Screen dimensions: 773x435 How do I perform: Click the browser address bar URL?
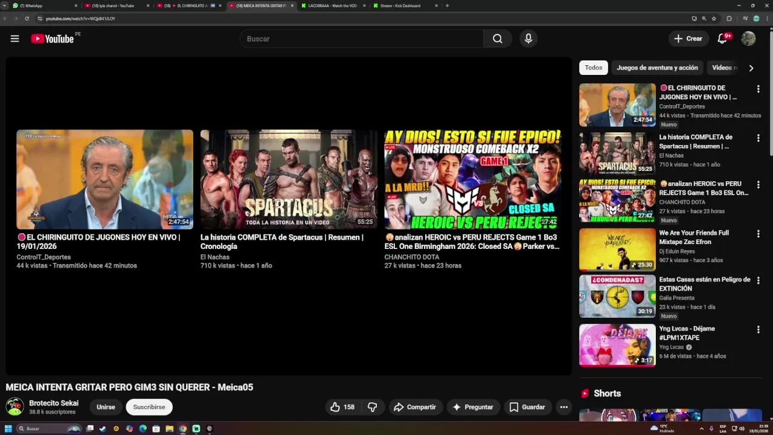80,19
